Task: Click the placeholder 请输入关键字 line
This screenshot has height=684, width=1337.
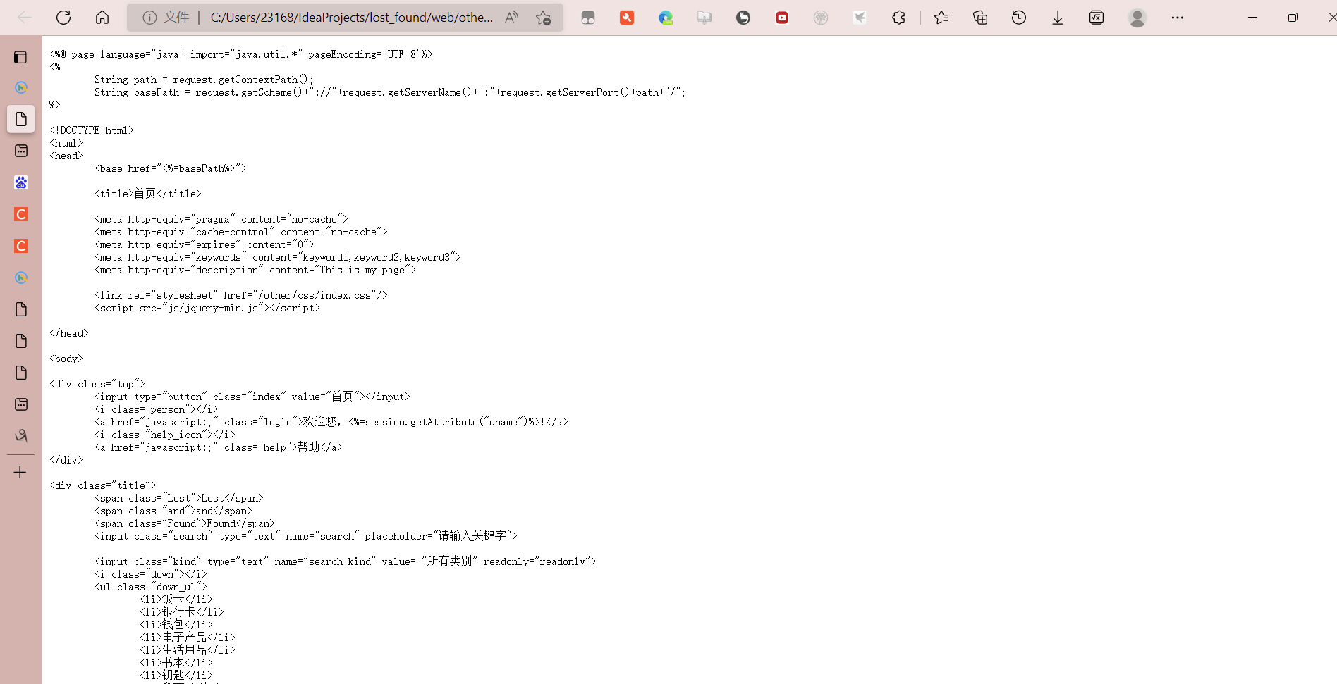Action: click(306, 536)
